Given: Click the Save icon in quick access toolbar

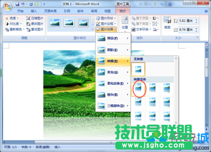Looking at the screenshot, I should click(x=17, y=4).
